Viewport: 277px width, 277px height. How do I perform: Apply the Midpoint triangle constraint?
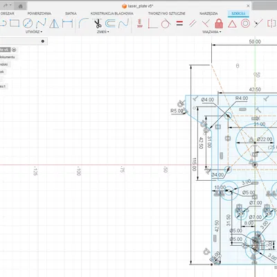232,24
